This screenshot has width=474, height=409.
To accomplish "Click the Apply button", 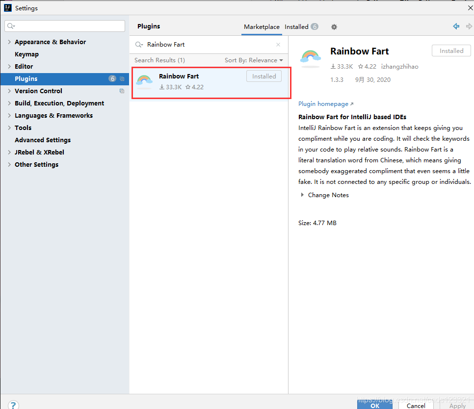I will pos(457,405).
